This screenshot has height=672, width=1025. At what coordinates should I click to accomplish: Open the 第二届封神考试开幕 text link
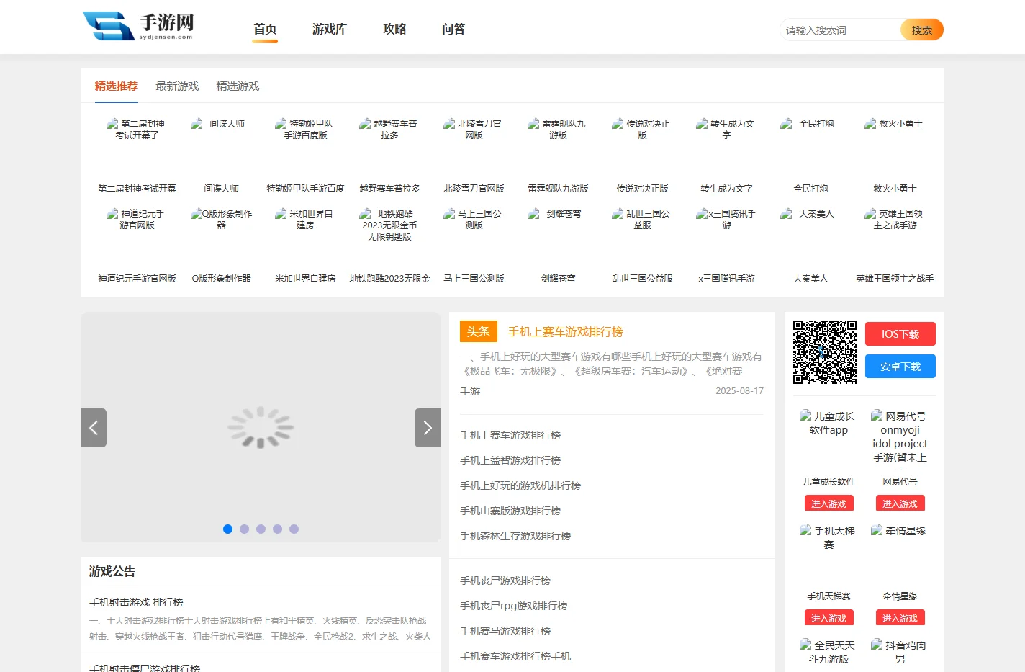point(137,189)
